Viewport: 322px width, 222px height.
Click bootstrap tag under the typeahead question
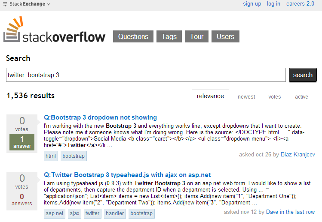pos(141,213)
